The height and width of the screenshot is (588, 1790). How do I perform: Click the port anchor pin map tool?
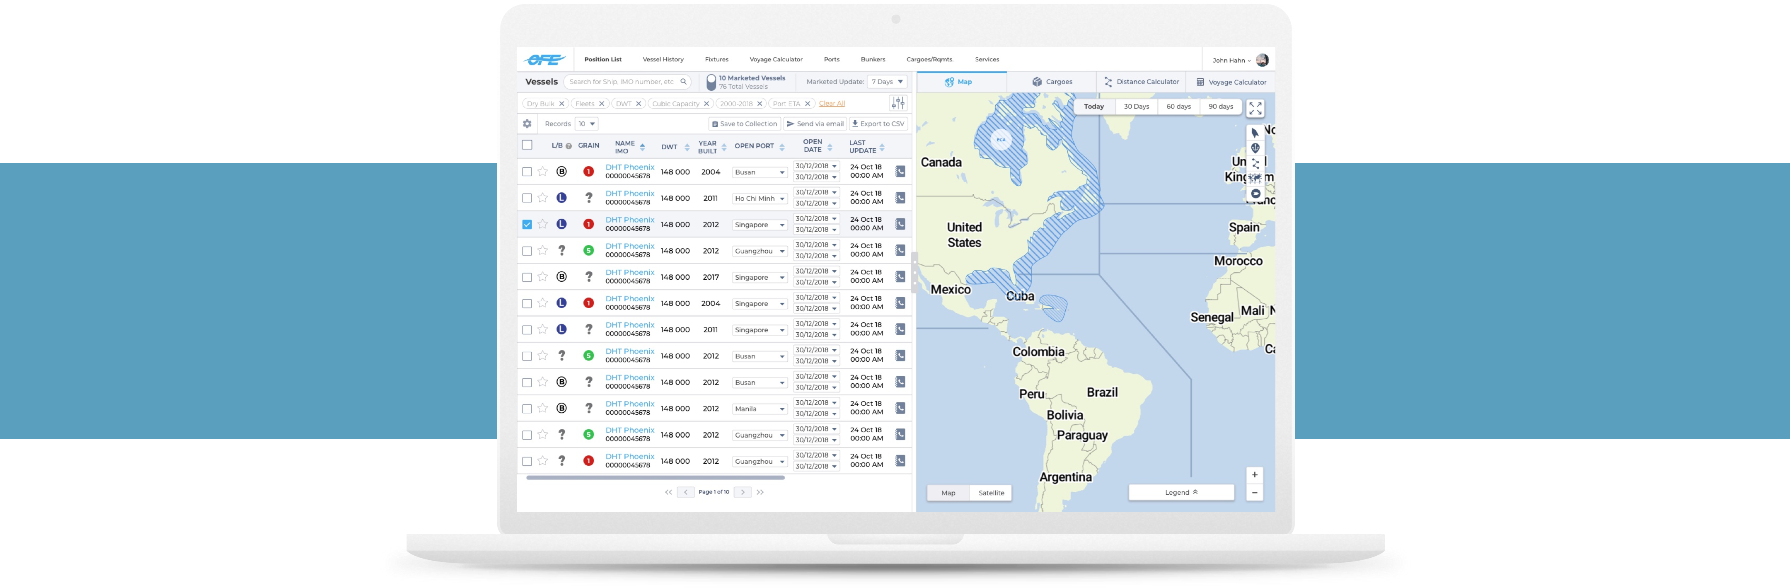[1255, 148]
